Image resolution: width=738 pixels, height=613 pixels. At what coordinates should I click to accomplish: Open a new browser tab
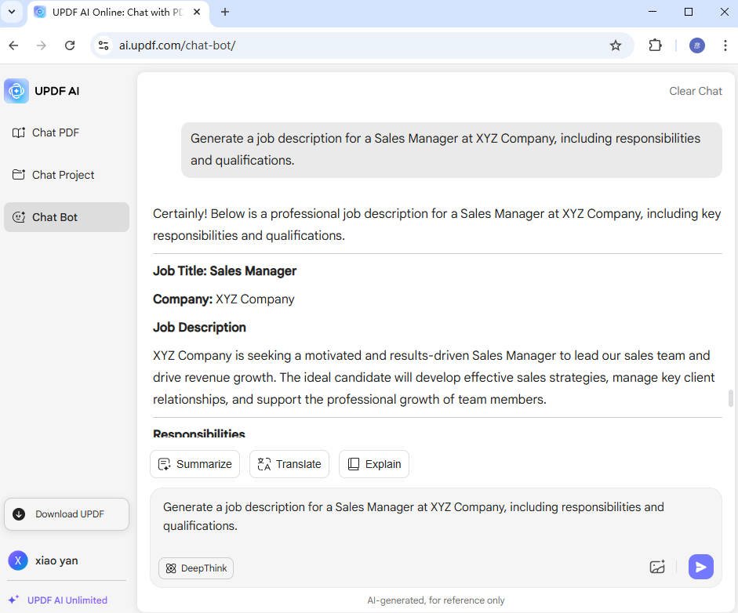coord(225,12)
